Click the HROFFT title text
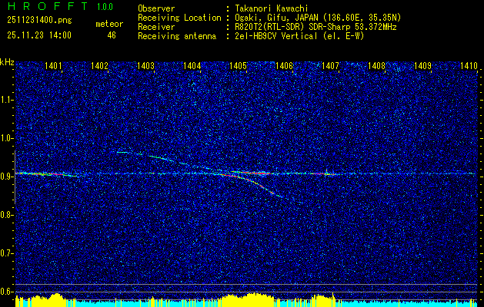The height and width of the screenshot is (307, 484). pos(48,6)
